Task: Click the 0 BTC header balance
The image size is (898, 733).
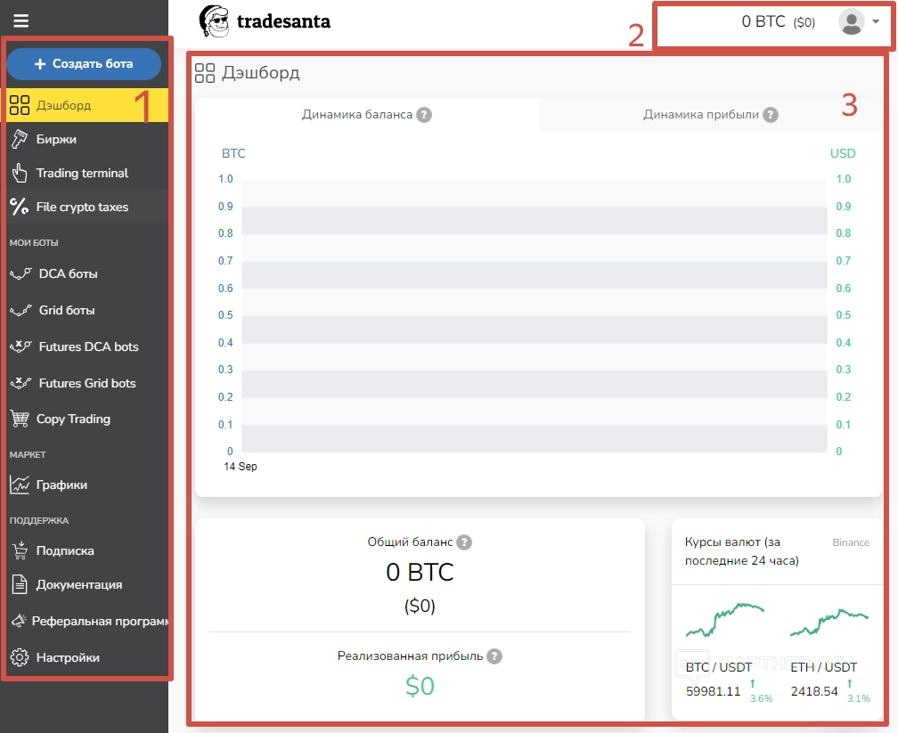Action: [763, 21]
